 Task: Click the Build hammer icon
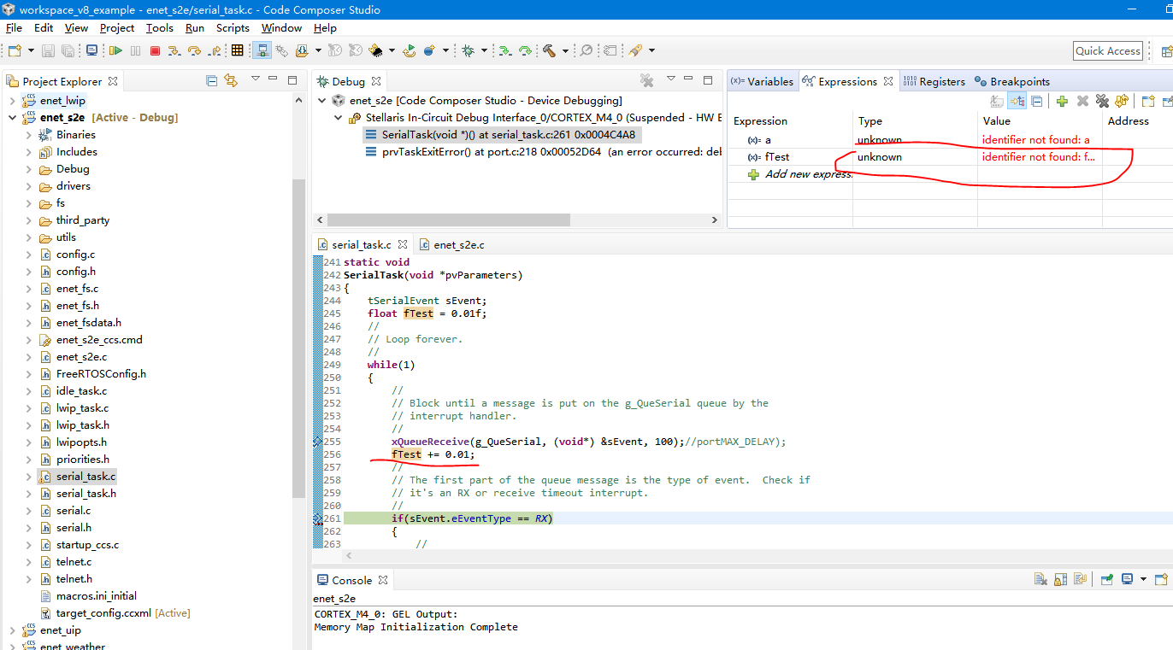point(550,51)
